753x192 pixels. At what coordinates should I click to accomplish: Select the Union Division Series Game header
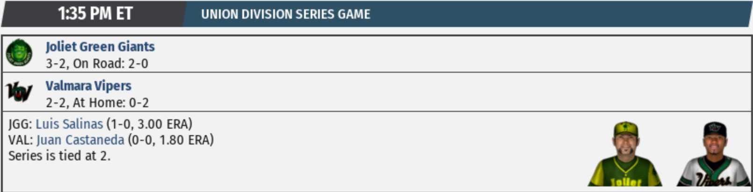click(x=285, y=14)
